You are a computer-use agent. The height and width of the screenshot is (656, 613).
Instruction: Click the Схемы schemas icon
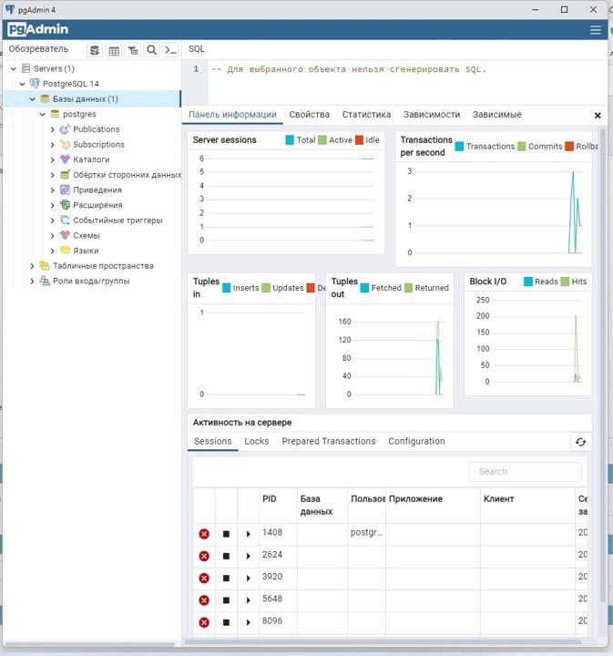click(x=65, y=235)
